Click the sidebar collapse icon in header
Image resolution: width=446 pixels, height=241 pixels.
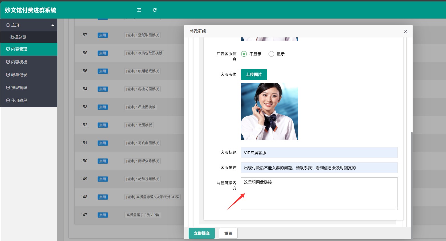[x=139, y=10]
